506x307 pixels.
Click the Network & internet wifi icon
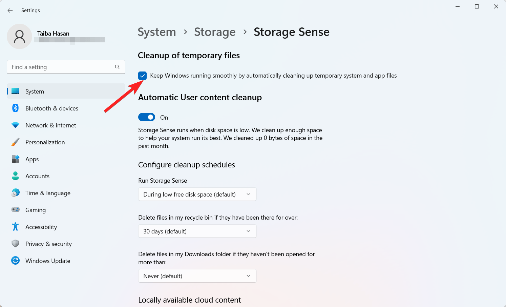coord(15,125)
